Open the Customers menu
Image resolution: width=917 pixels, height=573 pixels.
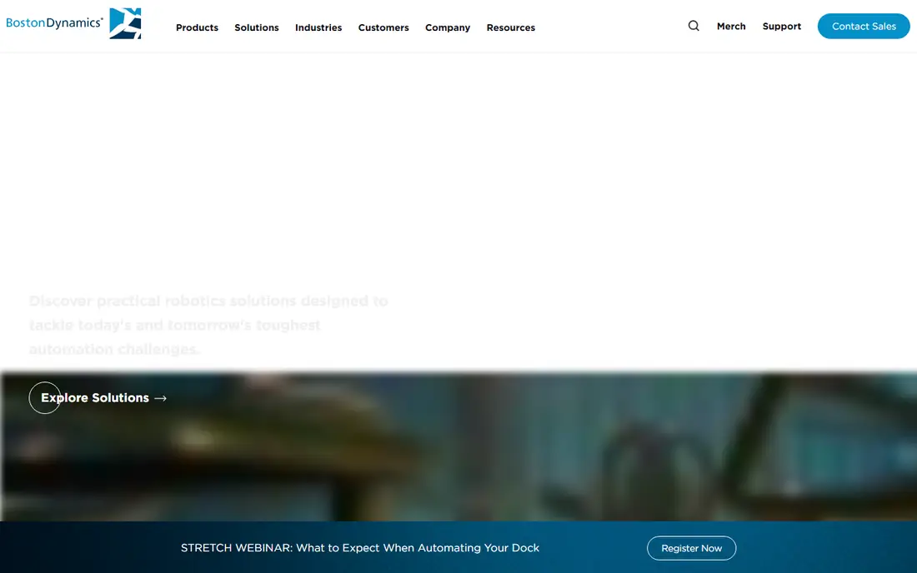pos(383,27)
